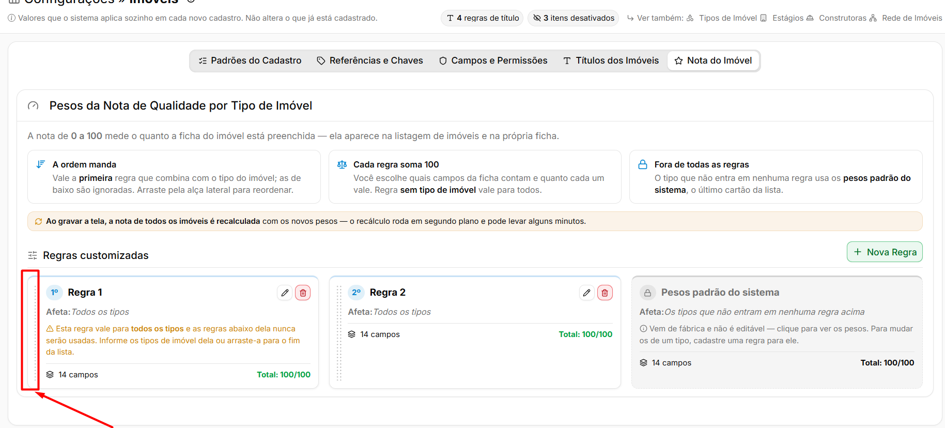Click the Regra 1 card title
The image size is (945, 428).
[x=85, y=293]
